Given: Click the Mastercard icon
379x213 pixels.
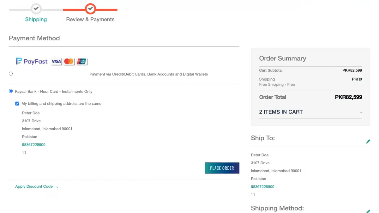Looking at the screenshot, I should pos(69,61).
